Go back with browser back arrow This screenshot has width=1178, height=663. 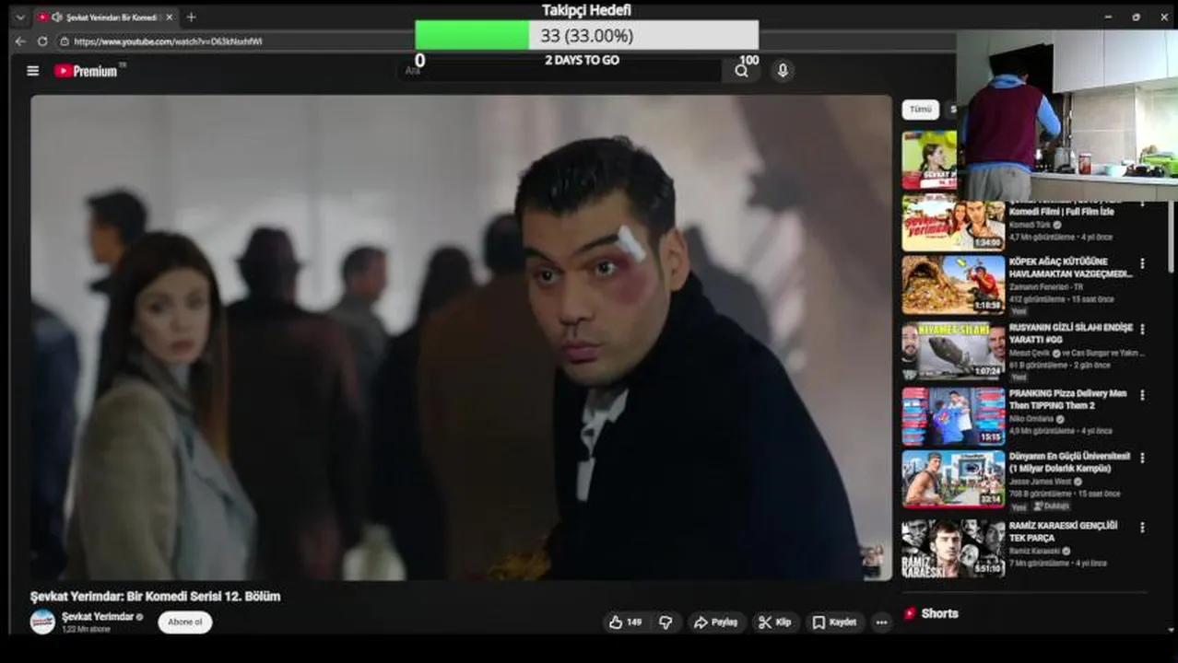tap(20, 41)
